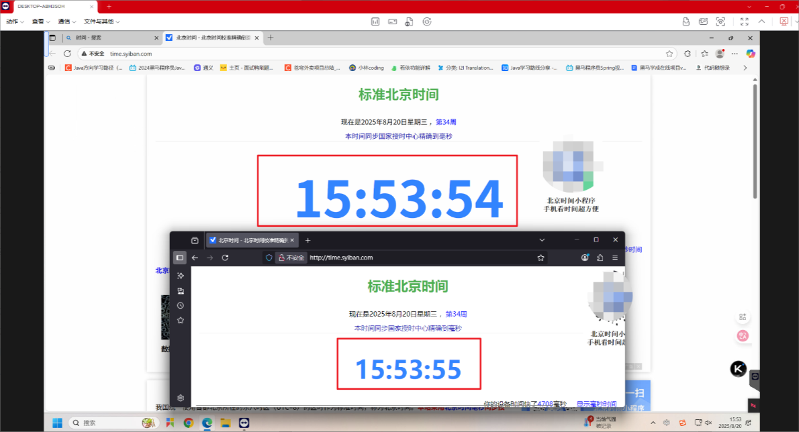Open Copilot from the Edge toolbar

coord(751,54)
